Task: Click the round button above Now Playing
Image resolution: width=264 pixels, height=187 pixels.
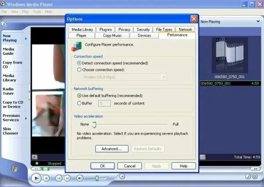Action: click(x=4, y=25)
